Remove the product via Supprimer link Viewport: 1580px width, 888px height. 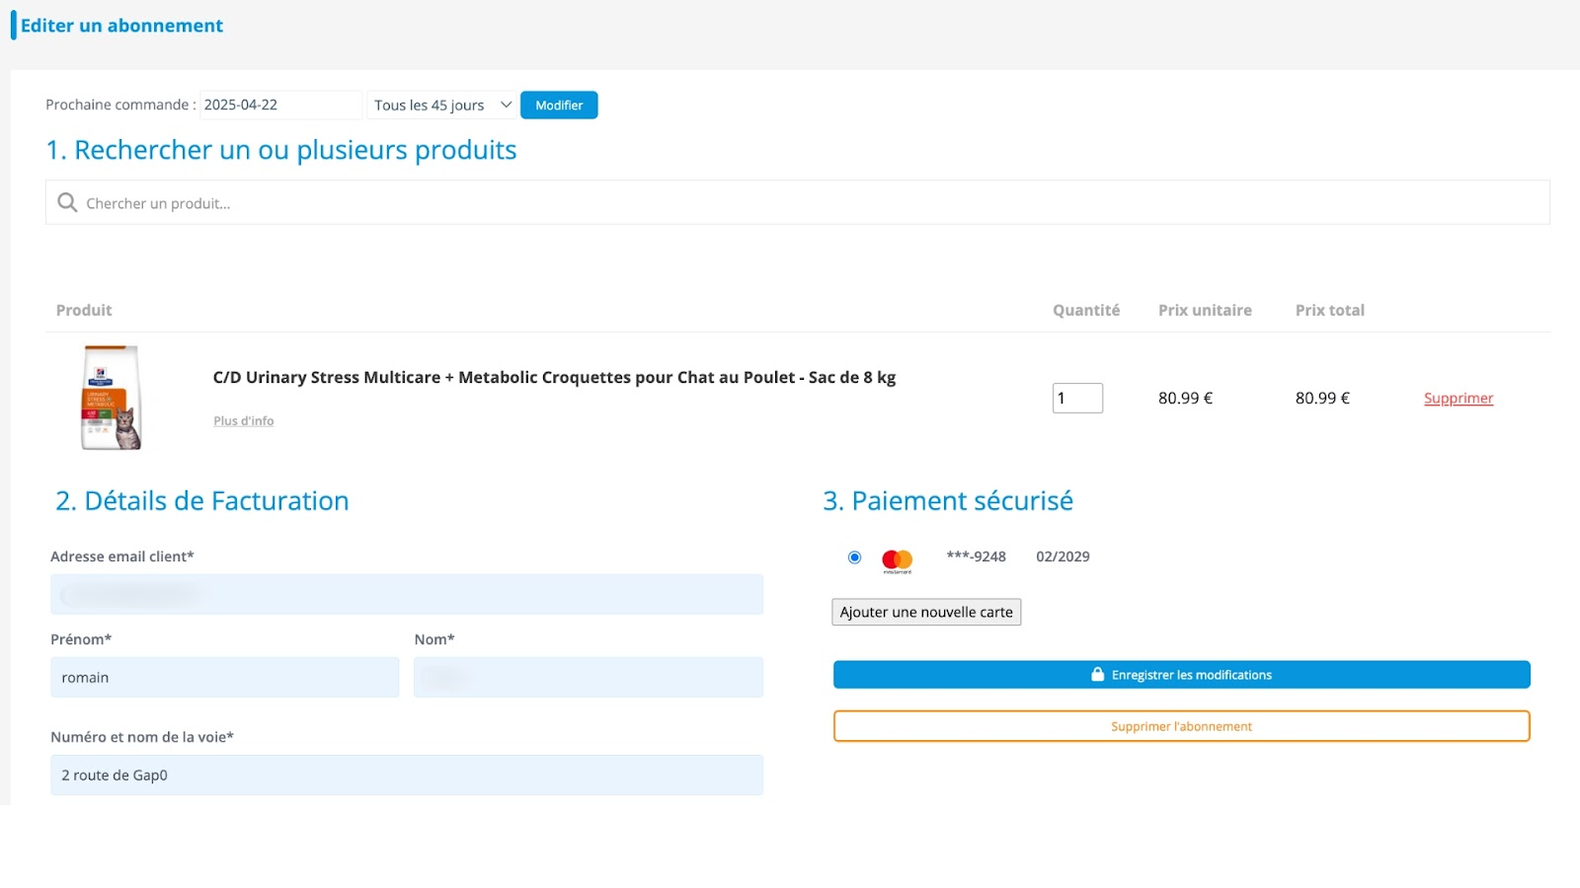[1458, 399]
